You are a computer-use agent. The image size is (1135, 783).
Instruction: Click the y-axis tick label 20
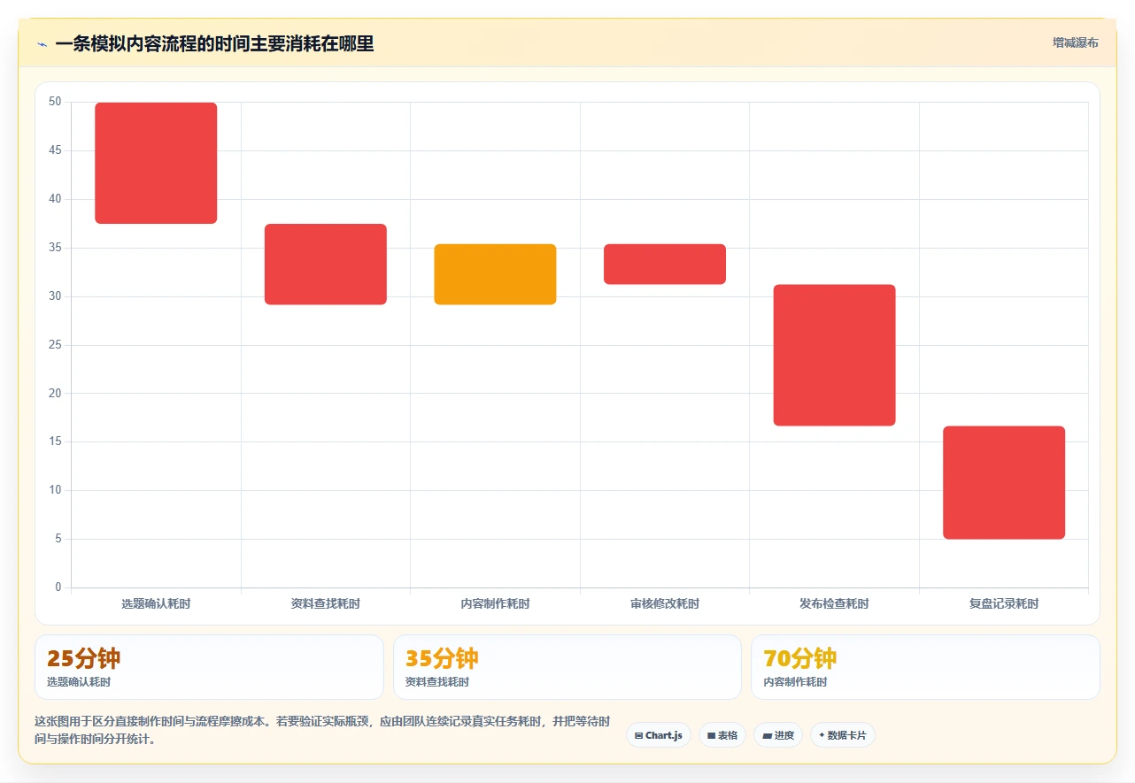[x=55, y=393]
